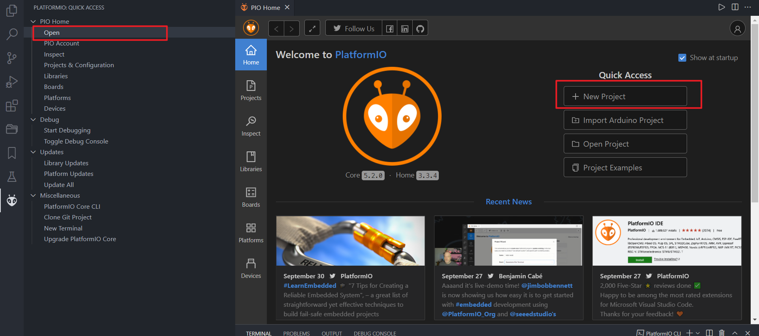Collapse the Debug tree section
759x336 pixels.
tap(33, 119)
